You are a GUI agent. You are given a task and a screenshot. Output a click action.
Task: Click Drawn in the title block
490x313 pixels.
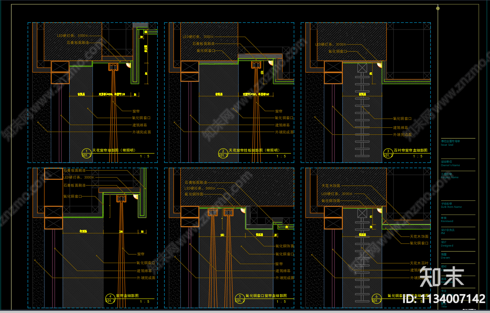(x=445, y=258)
